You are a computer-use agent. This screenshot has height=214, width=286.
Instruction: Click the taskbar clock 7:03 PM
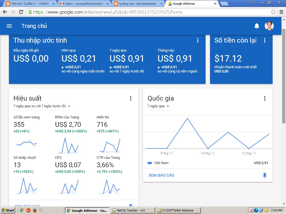coord(276,211)
